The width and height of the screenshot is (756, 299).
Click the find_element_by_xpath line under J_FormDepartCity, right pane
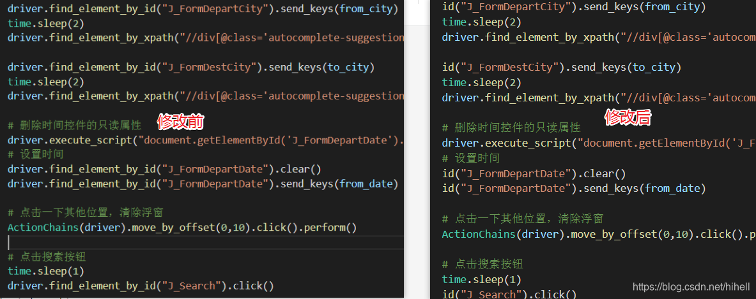click(x=599, y=37)
